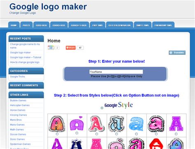Open the Google Tricks category link
Viewport: 195px width, 149px height.
point(17,76)
